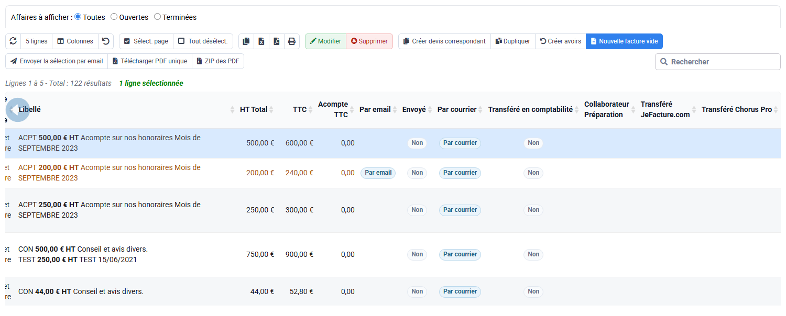Screen dimensions: 786x316
Task: Click the green Modifier button
Action: tap(325, 41)
